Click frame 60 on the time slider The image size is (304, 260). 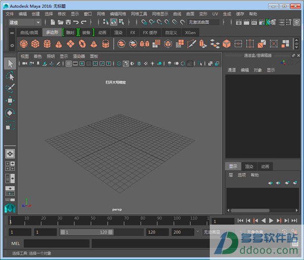tap(107, 221)
